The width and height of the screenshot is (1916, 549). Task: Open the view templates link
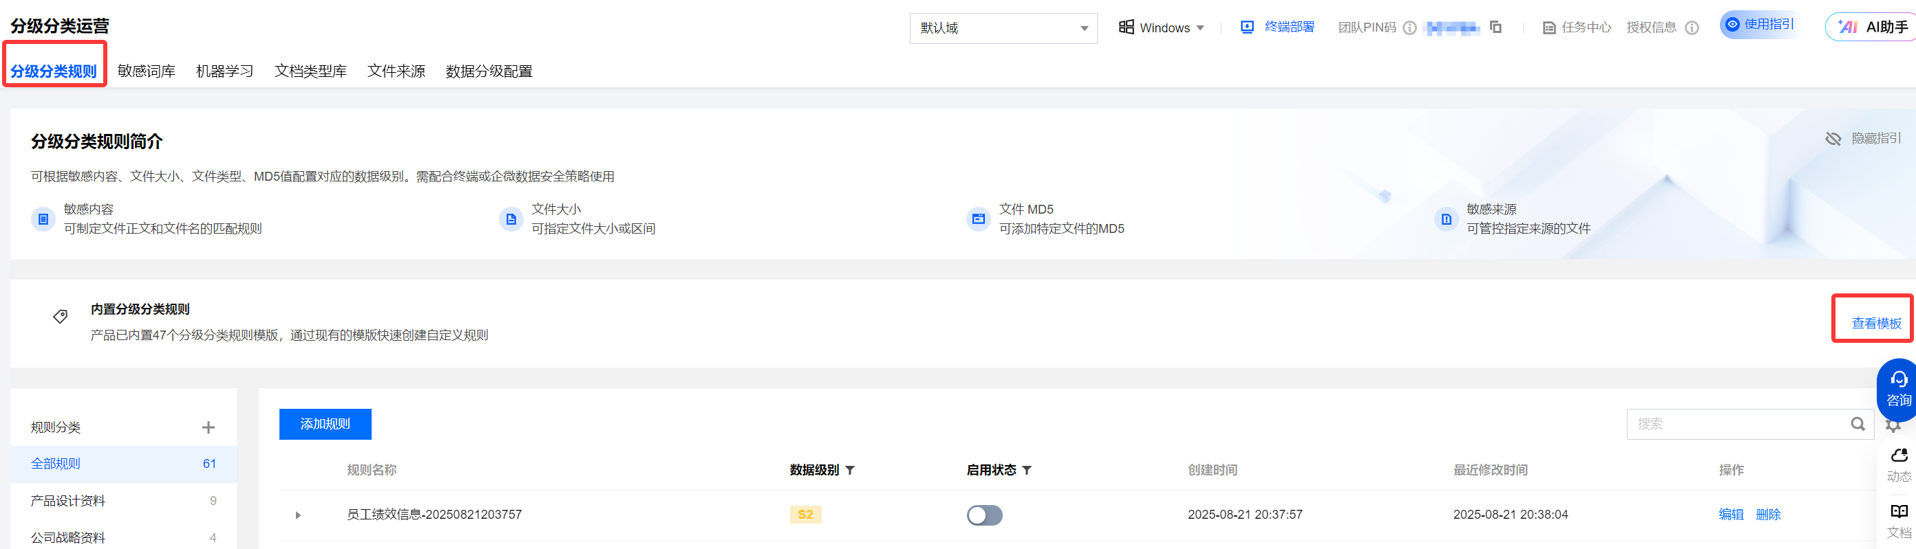(x=1876, y=323)
